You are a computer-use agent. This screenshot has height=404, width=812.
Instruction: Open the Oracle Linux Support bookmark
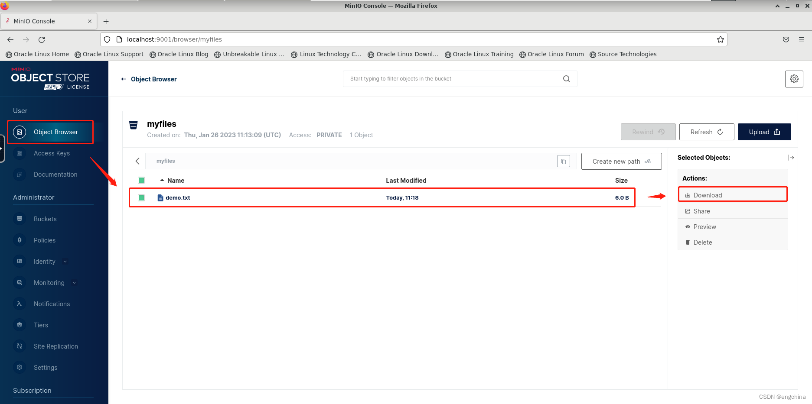[x=109, y=54]
